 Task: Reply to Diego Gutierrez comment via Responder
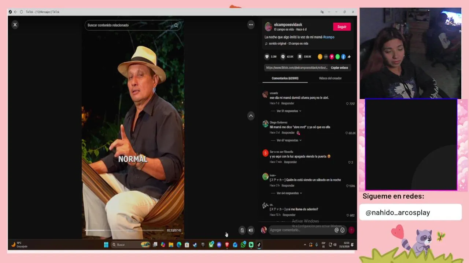[288, 133]
